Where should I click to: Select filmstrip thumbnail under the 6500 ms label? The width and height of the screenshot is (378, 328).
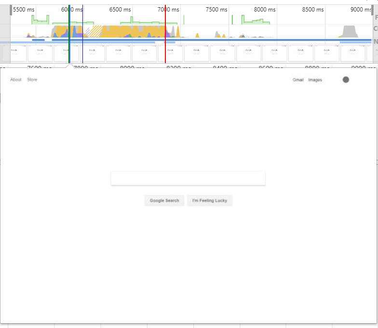point(119,53)
